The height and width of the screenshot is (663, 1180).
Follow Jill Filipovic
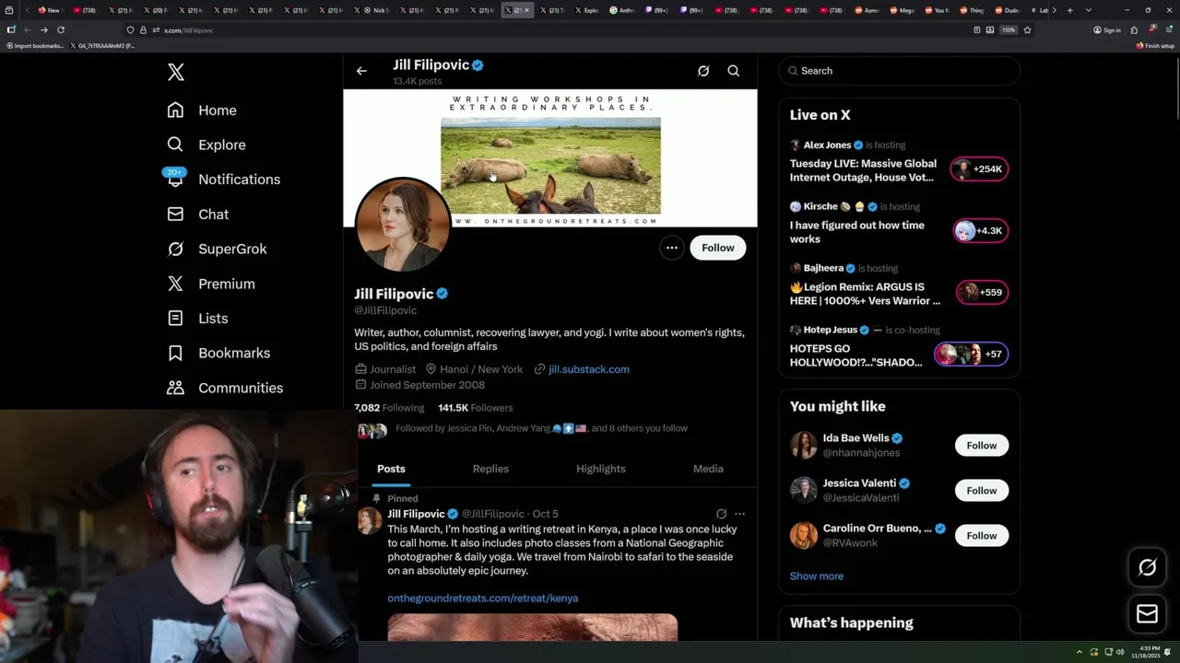(x=718, y=248)
